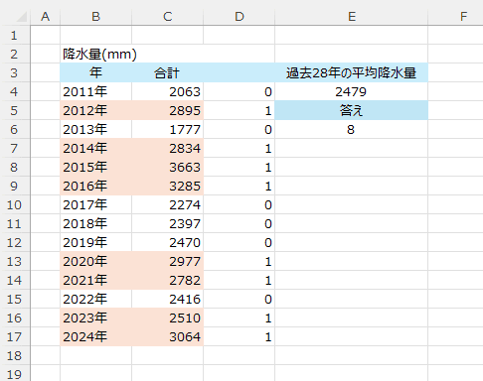Screen dimensions: 483x381
Task: Select column E header
Action: (351, 17)
